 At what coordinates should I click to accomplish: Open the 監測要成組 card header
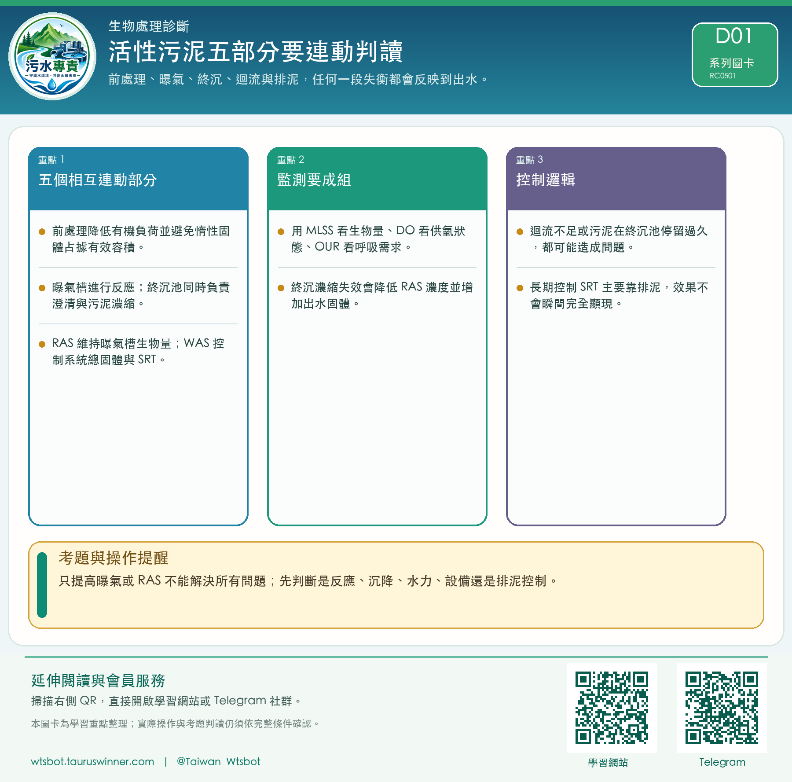(x=377, y=179)
